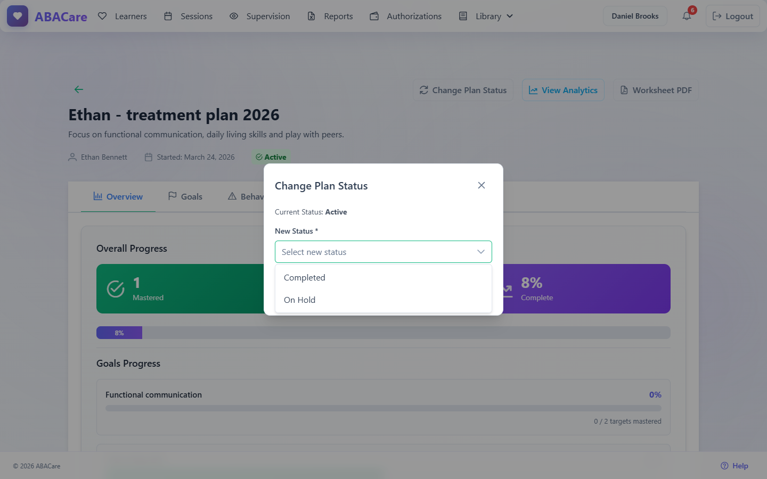The image size is (767, 479).
Task: Click the ABACare heart logo icon
Action: click(18, 16)
